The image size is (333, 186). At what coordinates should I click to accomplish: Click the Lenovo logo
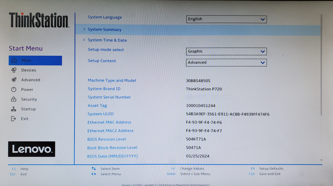(x=31, y=149)
